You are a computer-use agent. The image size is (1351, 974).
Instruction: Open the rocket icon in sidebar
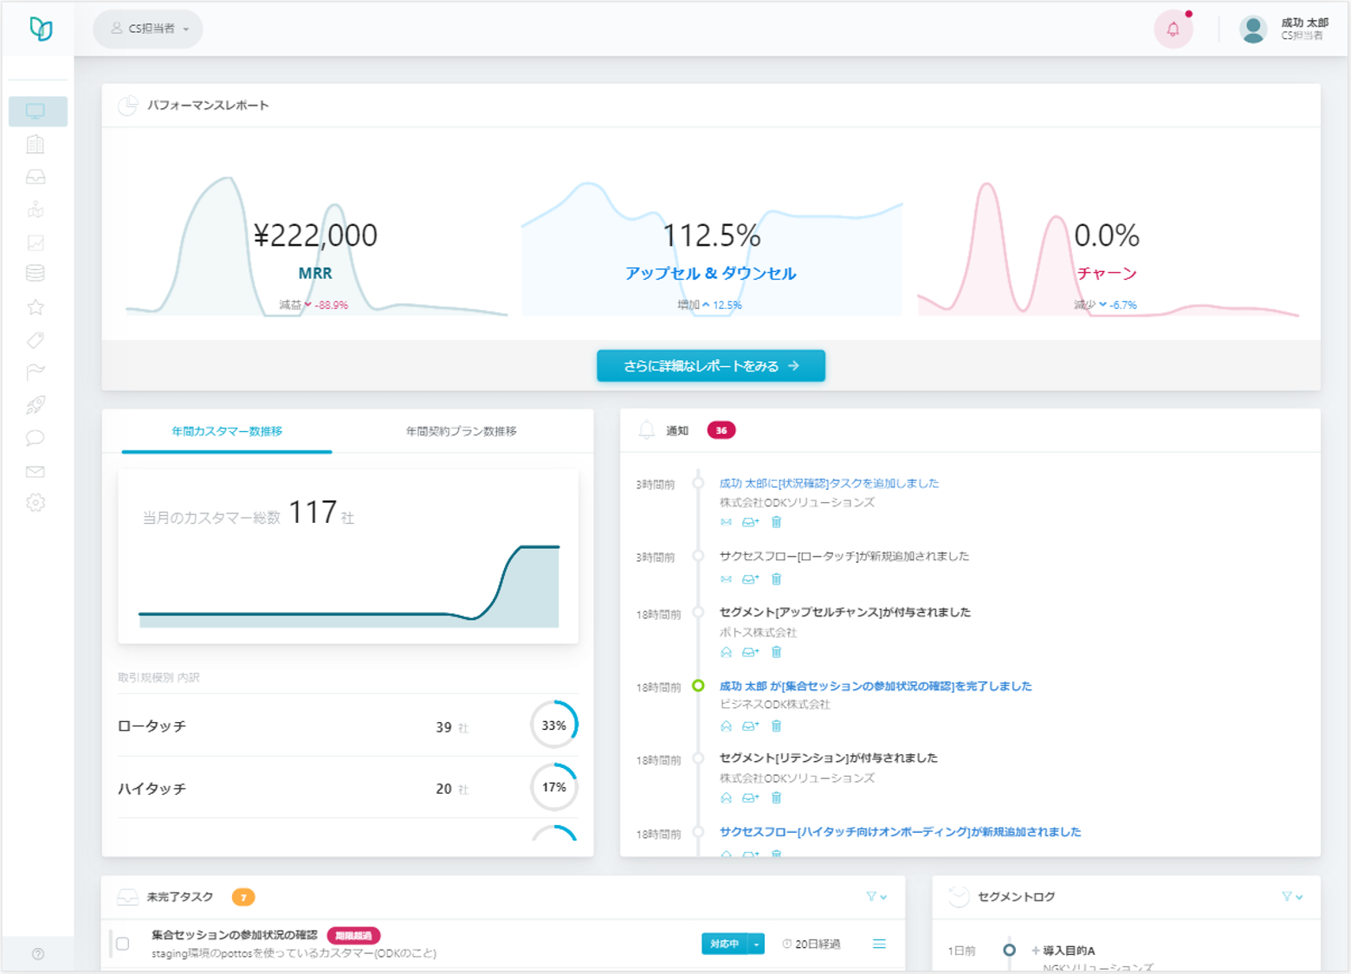(36, 404)
